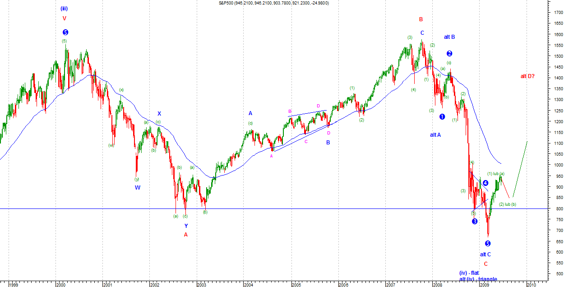Select the blue 'X' wave label
564x287 pixels.
(x=159, y=114)
